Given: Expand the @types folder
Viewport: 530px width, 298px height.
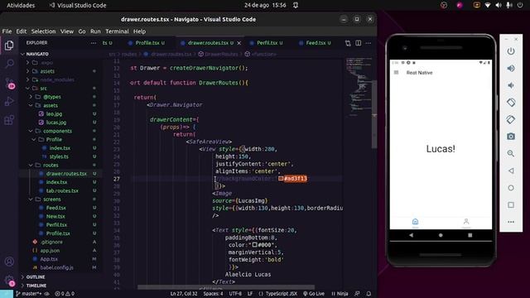Looking at the screenshot, I should (31, 97).
